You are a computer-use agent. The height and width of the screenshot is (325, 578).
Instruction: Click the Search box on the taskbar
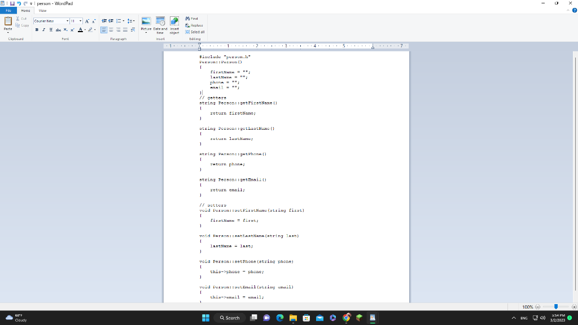229,317
